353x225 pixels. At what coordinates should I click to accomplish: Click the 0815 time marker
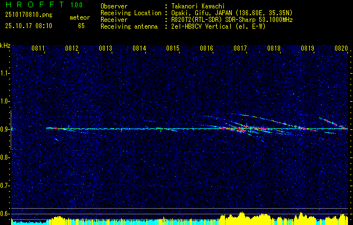coord(173,48)
